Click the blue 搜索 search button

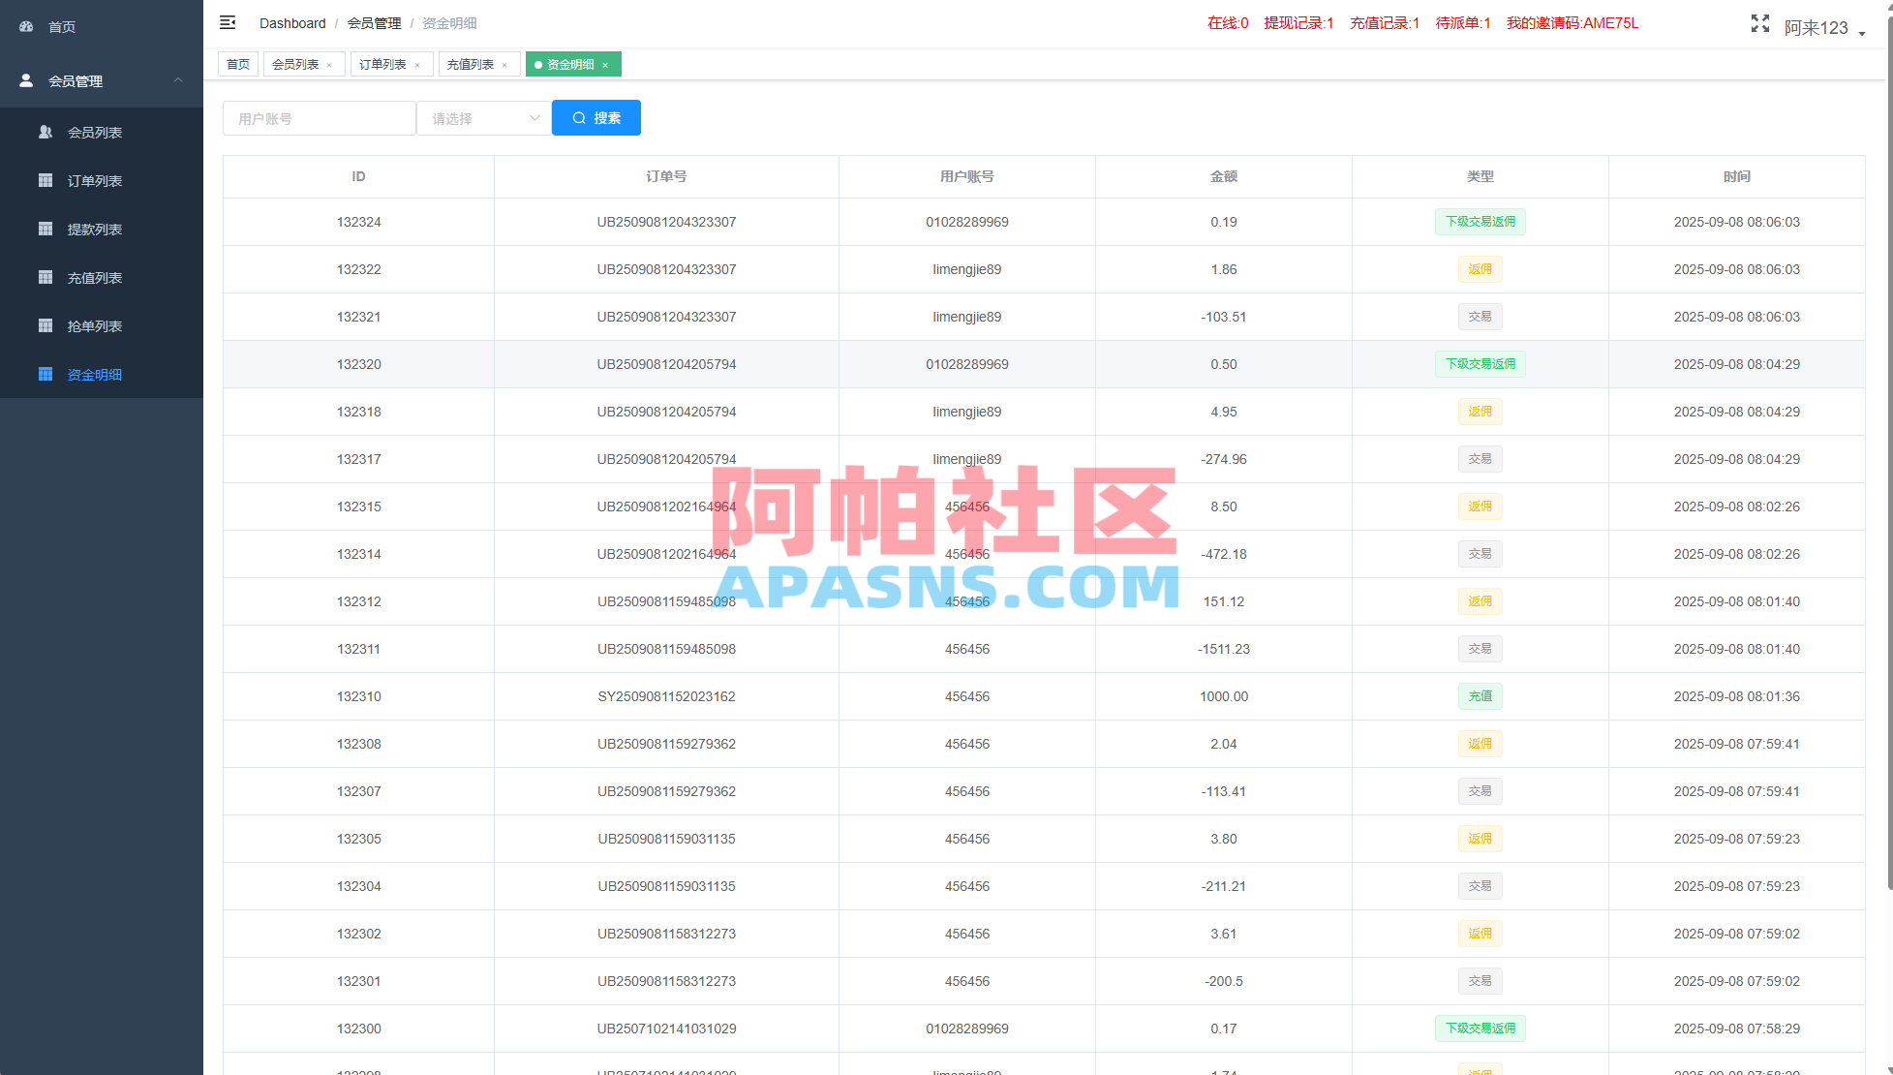tap(596, 118)
